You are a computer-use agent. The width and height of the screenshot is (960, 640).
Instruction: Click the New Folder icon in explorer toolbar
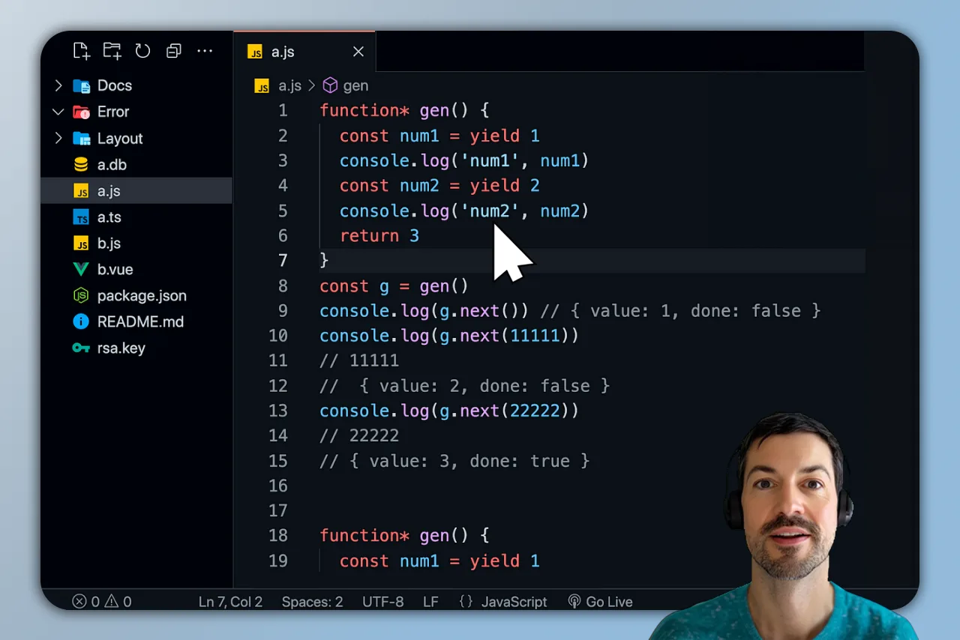(x=112, y=51)
